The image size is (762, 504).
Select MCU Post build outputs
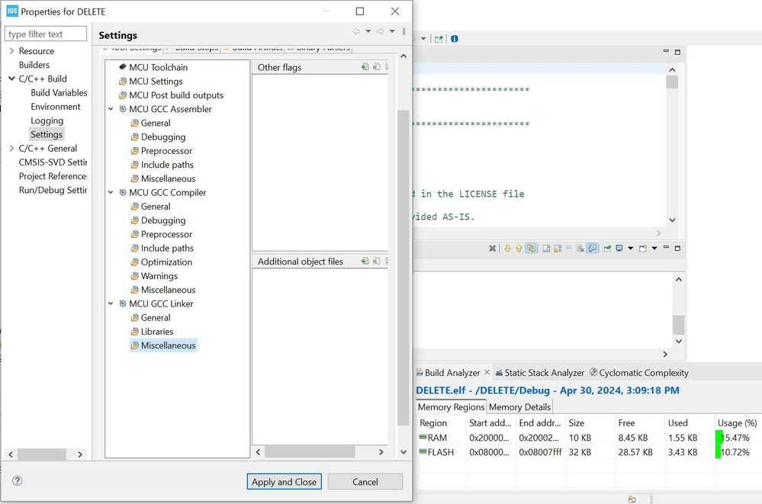coord(171,95)
